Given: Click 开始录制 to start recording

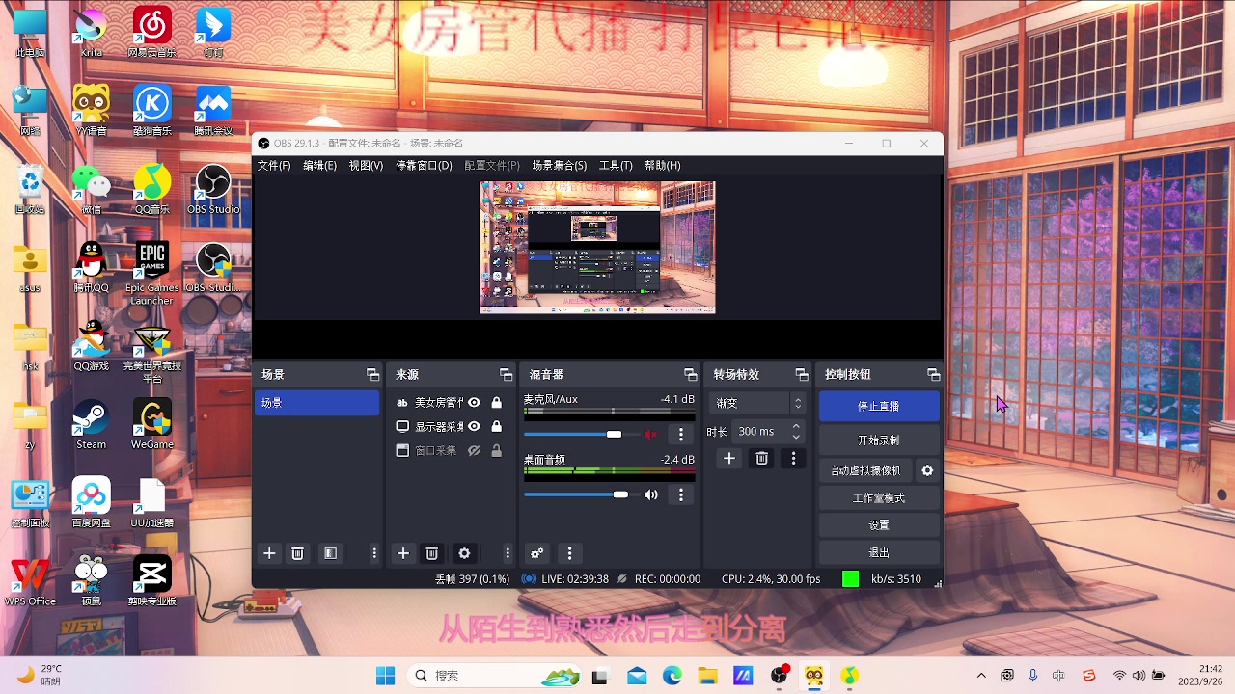Looking at the screenshot, I should [879, 440].
